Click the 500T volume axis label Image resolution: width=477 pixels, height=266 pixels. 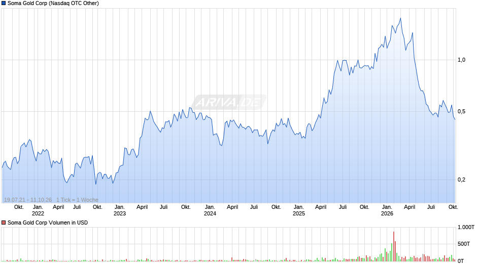tap(464, 244)
